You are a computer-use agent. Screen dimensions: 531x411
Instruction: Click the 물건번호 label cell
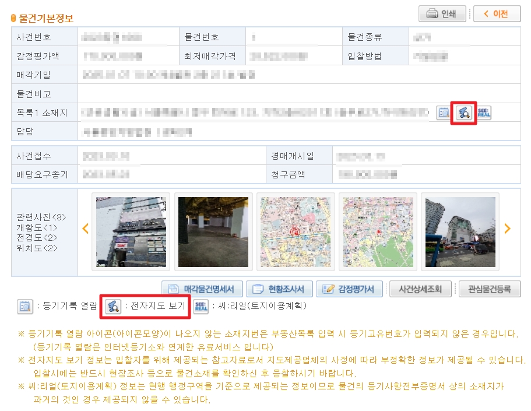click(x=212, y=37)
